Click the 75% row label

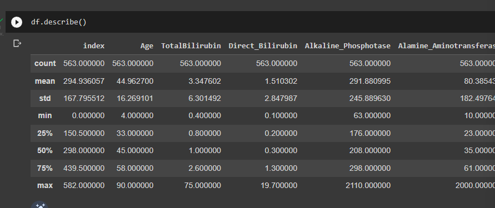(45, 168)
